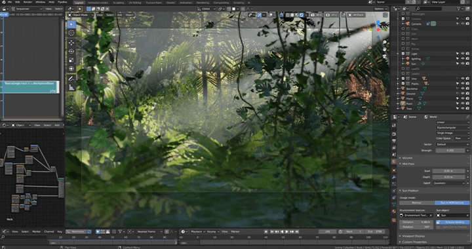This screenshot has height=249, width=472.
Task: Open the File menu
Action: 10,2
